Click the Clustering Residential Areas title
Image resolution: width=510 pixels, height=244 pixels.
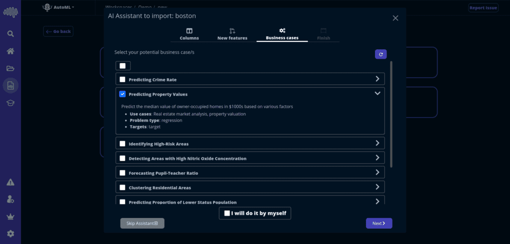160,188
